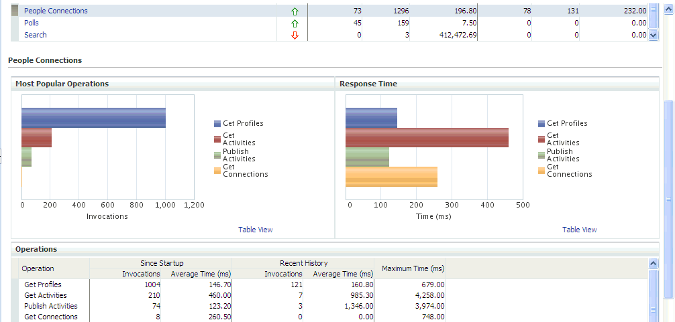675x322 pixels.
Task: Click green Publish Activities bar in Invocations chart
Action: (x=26, y=157)
